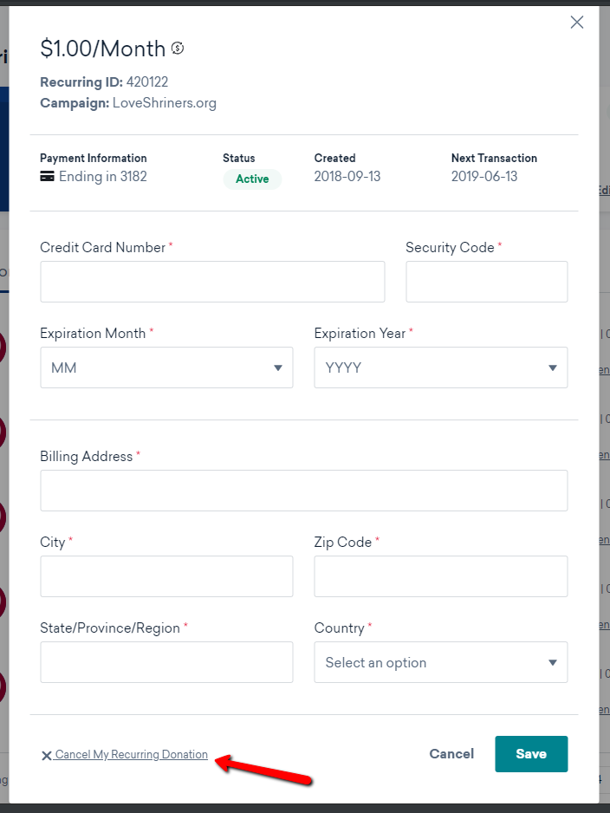Click the credit card icon beside Ending in 3182
Image resolution: width=610 pixels, height=813 pixels.
[x=47, y=176]
